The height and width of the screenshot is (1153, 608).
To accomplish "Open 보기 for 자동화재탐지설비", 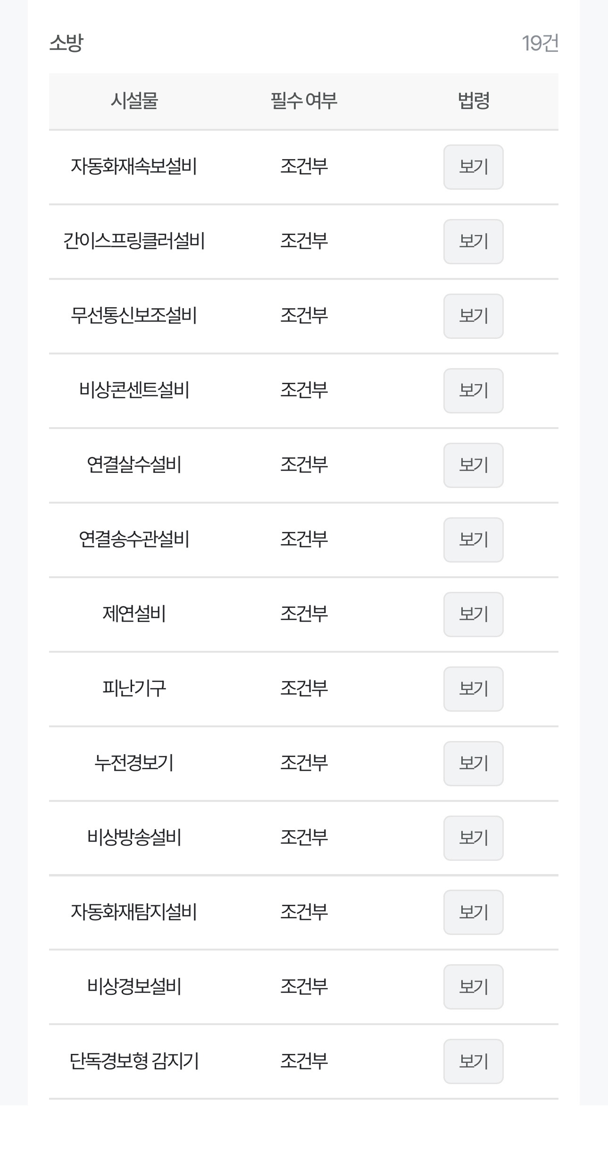I will [x=473, y=912].
